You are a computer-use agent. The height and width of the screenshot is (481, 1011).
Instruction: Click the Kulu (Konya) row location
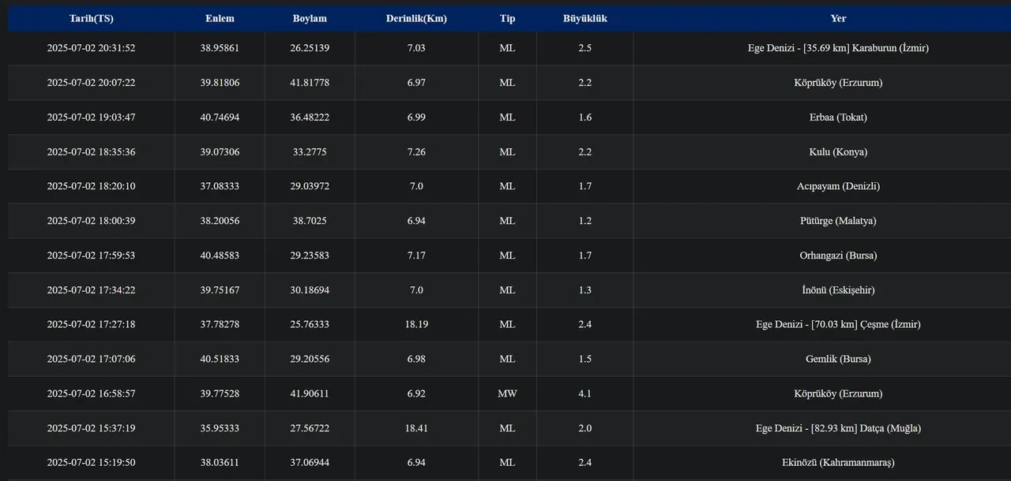pyautogui.click(x=838, y=152)
